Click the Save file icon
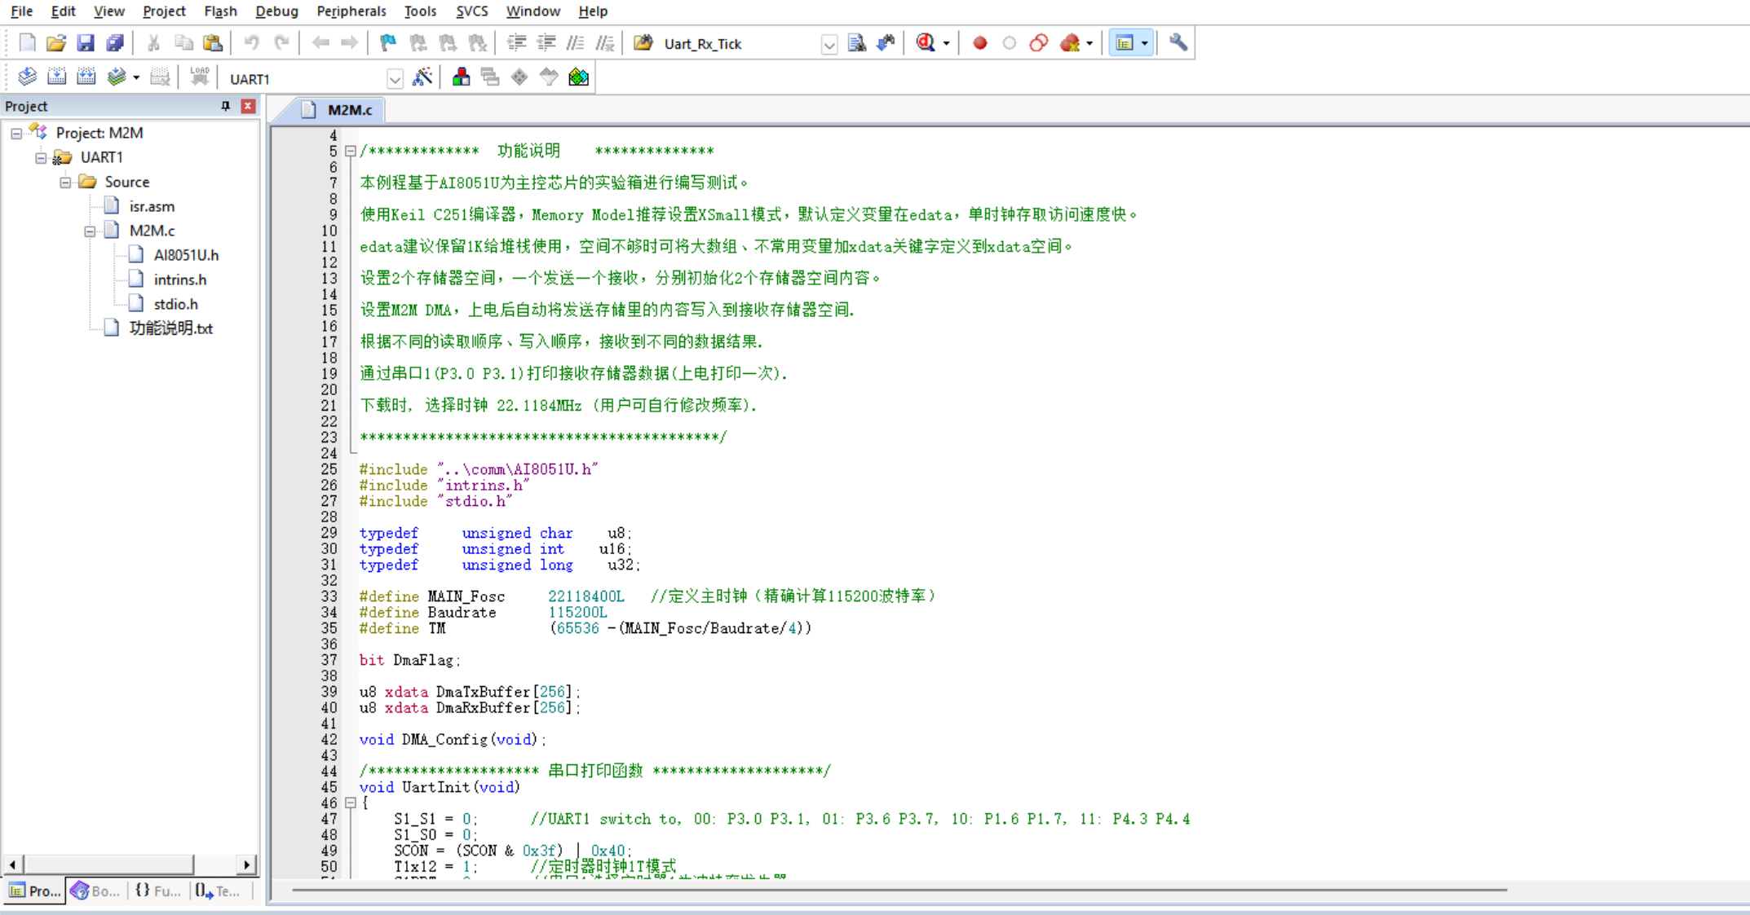Viewport: 1750px width, 915px height. point(85,43)
